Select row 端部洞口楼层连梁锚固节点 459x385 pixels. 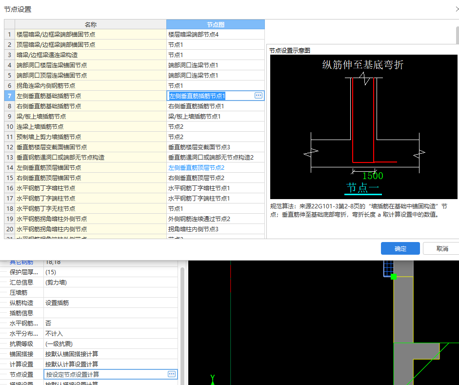[90, 65]
